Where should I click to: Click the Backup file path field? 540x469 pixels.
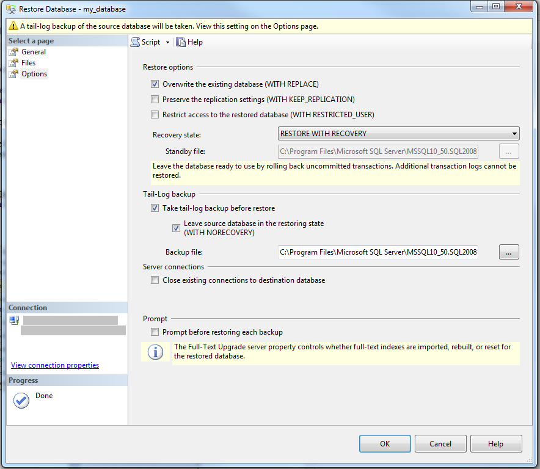click(378, 252)
